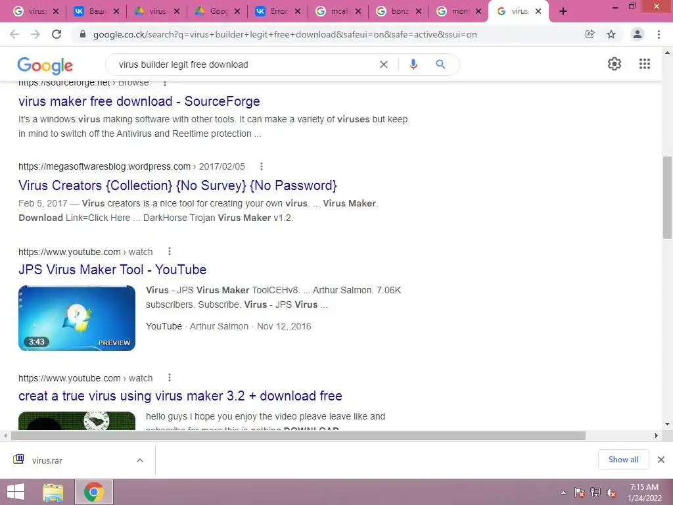This screenshot has width=673, height=505.
Task: Expand virus.rar download options arrow
Action: click(x=140, y=460)
